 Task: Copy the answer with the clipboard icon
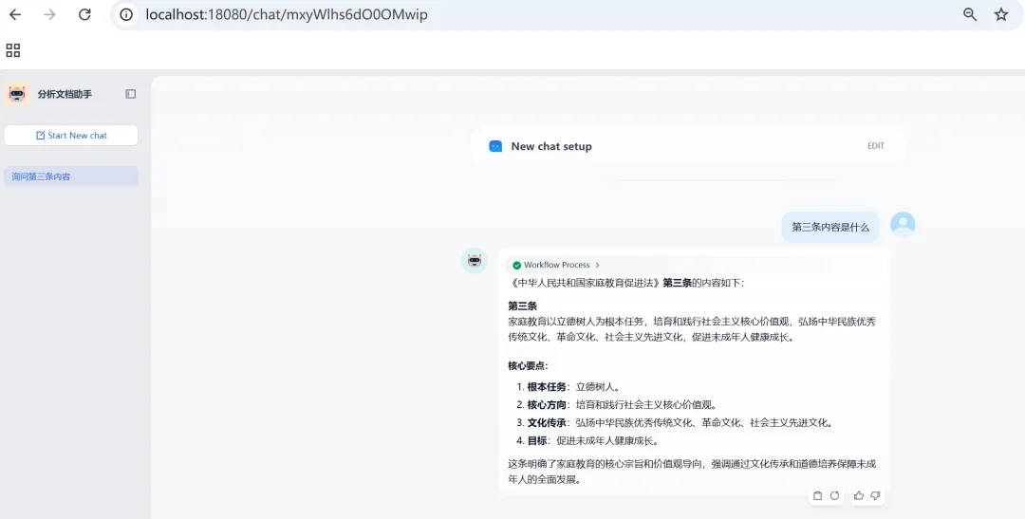(x=817, y=495)
